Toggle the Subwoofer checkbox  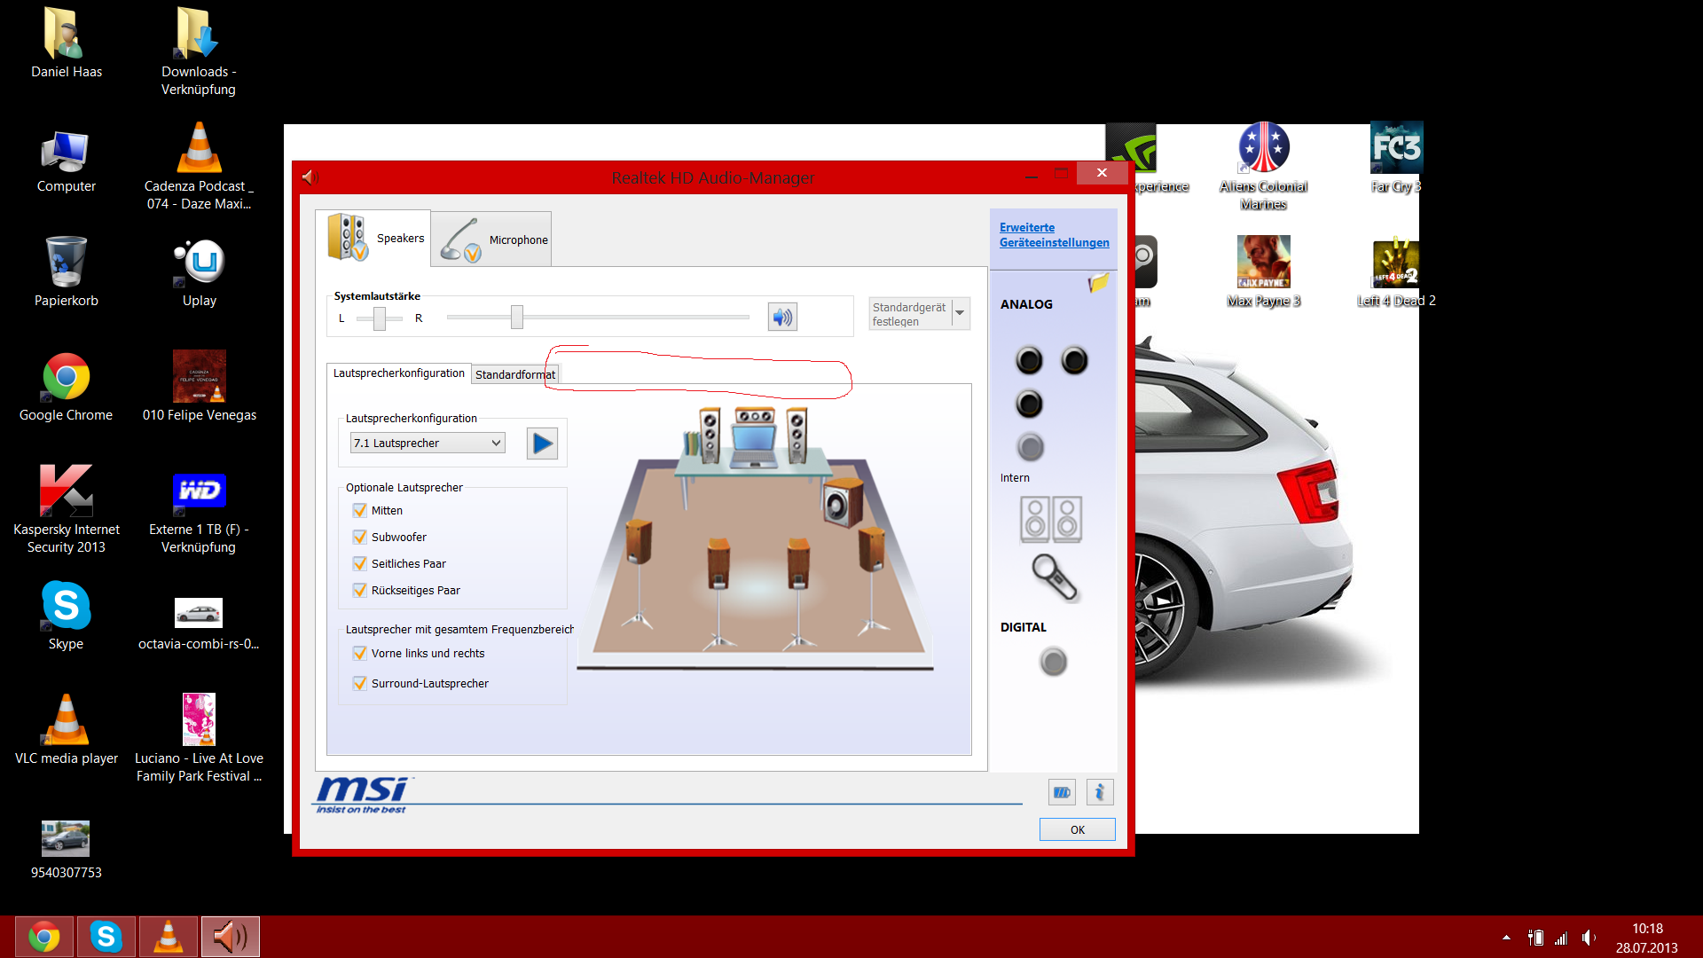(x=360, y=538)
